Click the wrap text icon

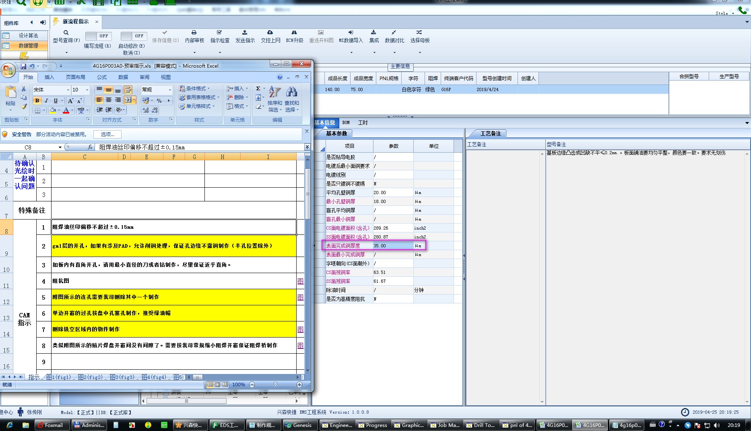click(128, 90)
